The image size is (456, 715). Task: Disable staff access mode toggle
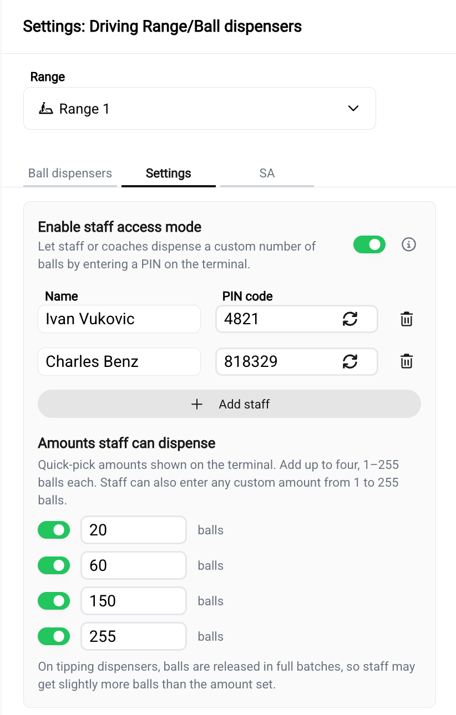[x=369, y=244]
